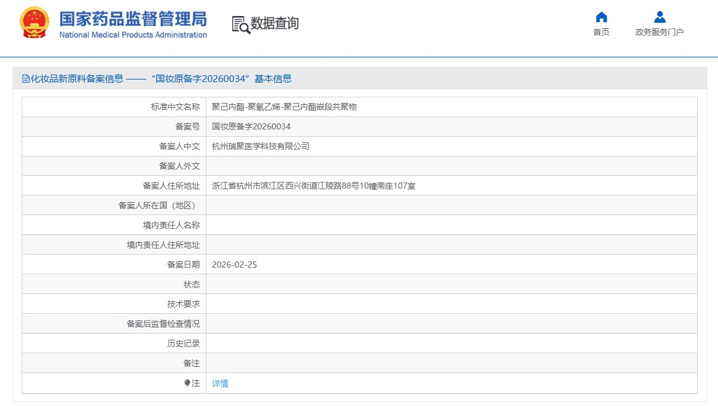Select the filing date 2026-02-25

[234, 264]
